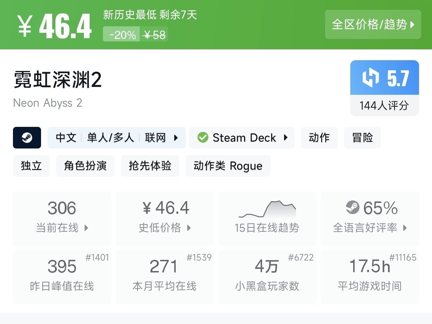Open 全区价格/趋势 price trends
Screen dimensions: 432x324
373,25
